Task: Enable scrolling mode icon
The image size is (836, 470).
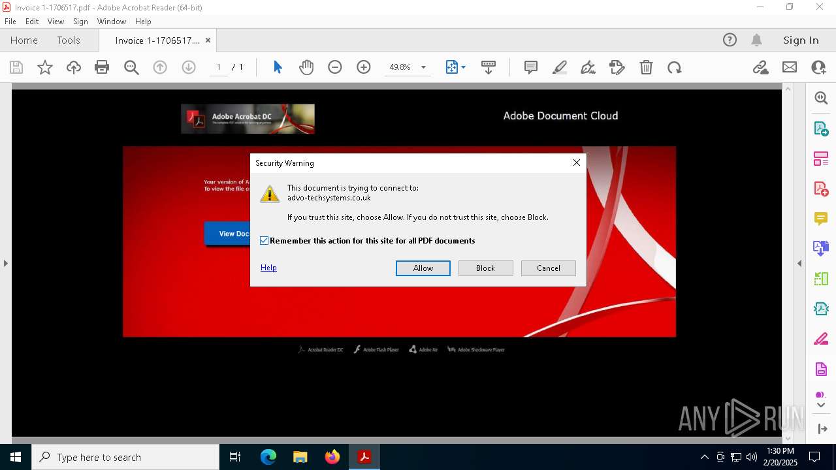Action: [x=489, y=67]
